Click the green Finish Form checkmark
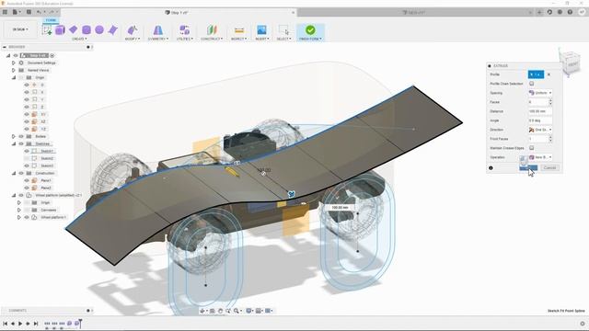589x331 pixels. coord(310,29)
